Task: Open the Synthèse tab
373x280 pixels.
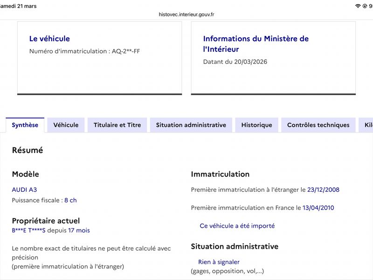Action: pos(25,125)
